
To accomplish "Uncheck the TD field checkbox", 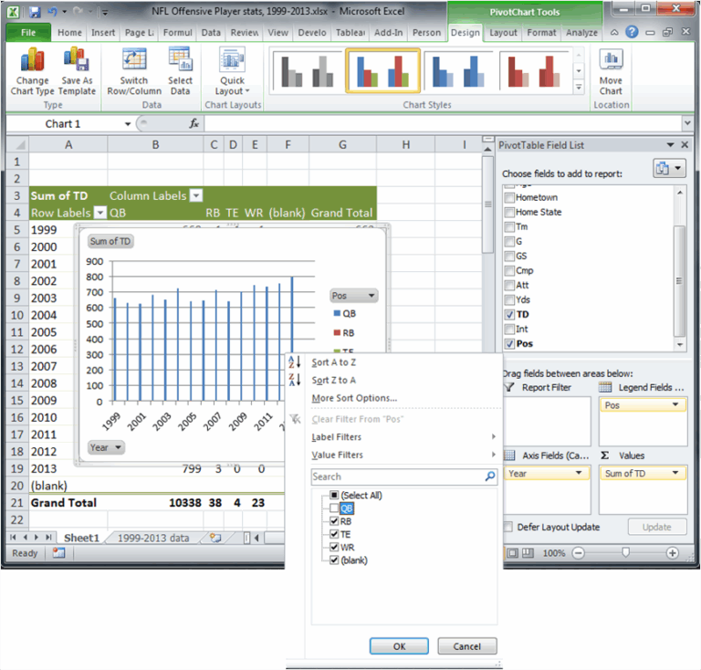I will [509, 315].
